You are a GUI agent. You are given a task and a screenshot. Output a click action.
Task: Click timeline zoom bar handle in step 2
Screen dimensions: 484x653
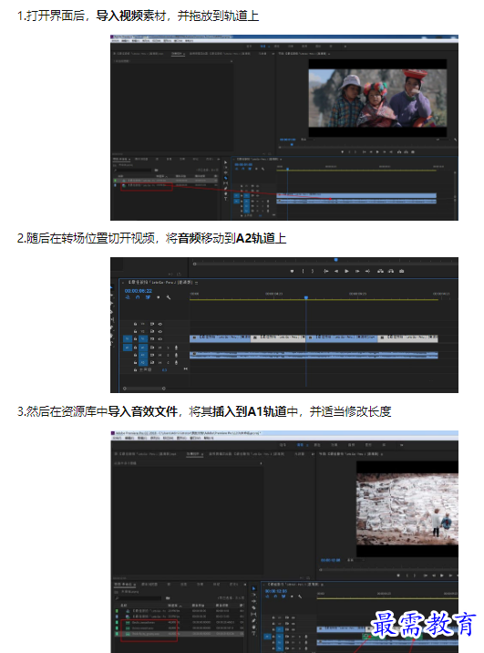pos(163,389)
